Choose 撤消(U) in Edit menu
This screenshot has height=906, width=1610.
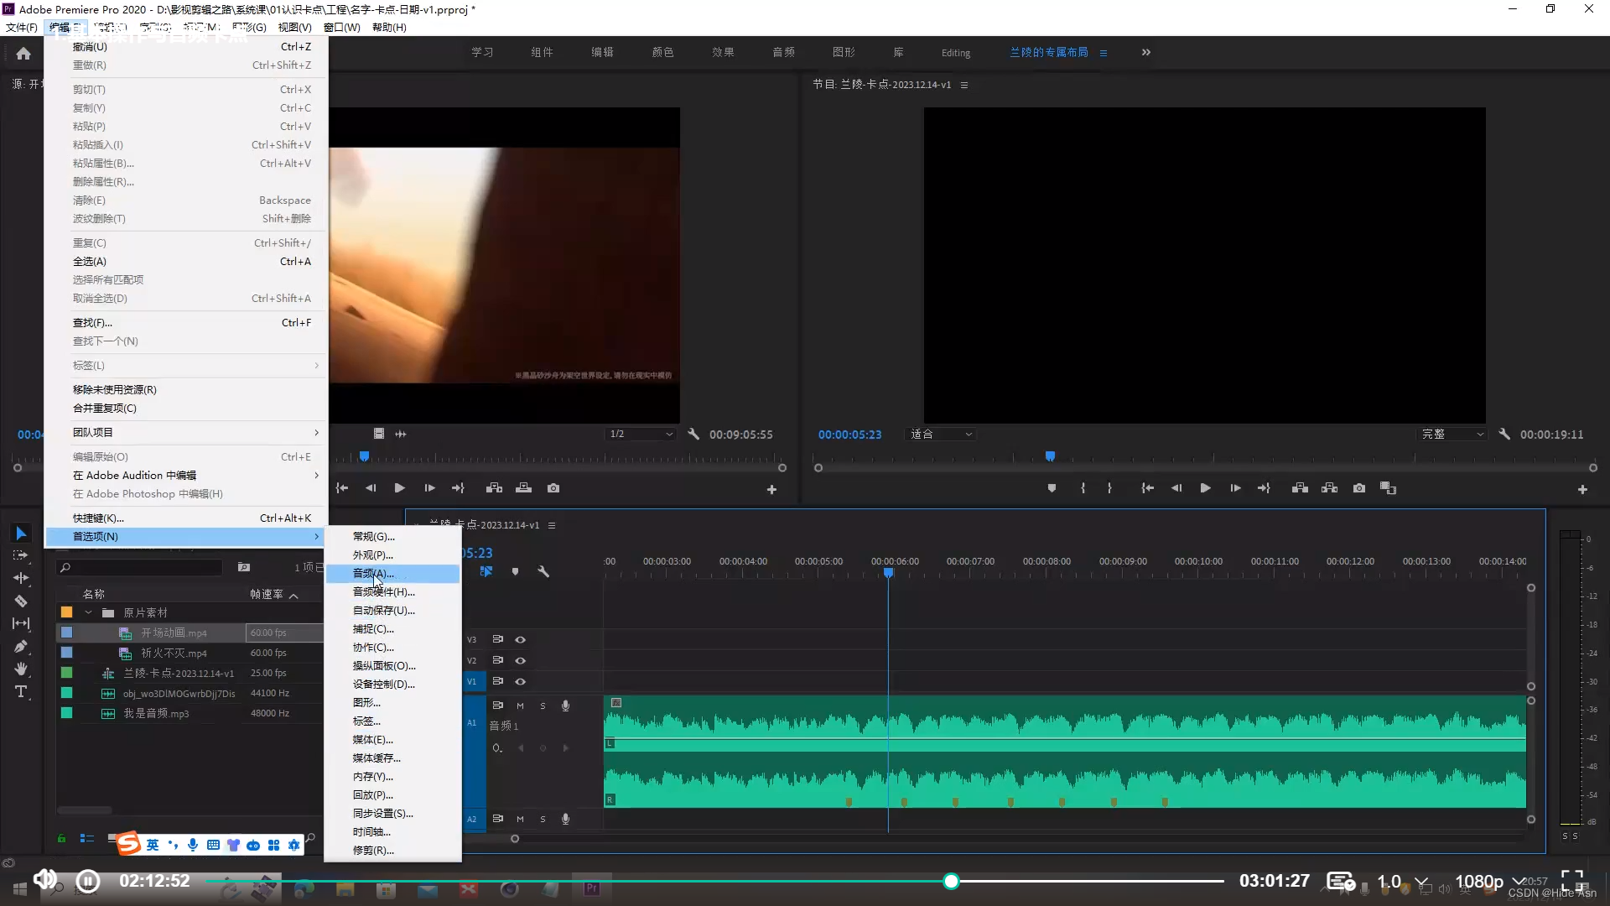coord(186,47)
